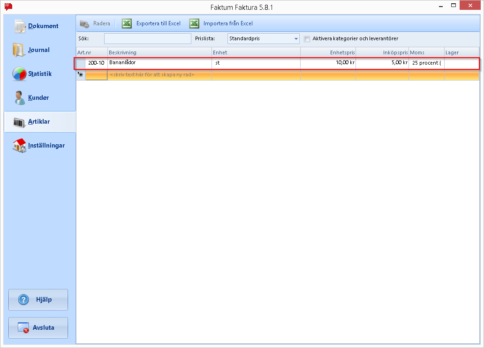Click the 25 procent Moms cell
The image size is (484, 348).
(427, 63)
